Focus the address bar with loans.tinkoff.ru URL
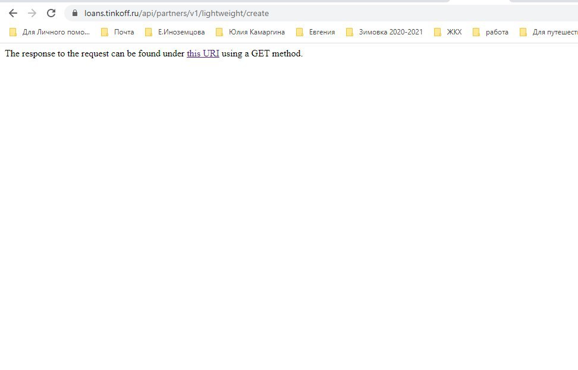This screenshot has height=370, width=578. click(x=321, y=13)
